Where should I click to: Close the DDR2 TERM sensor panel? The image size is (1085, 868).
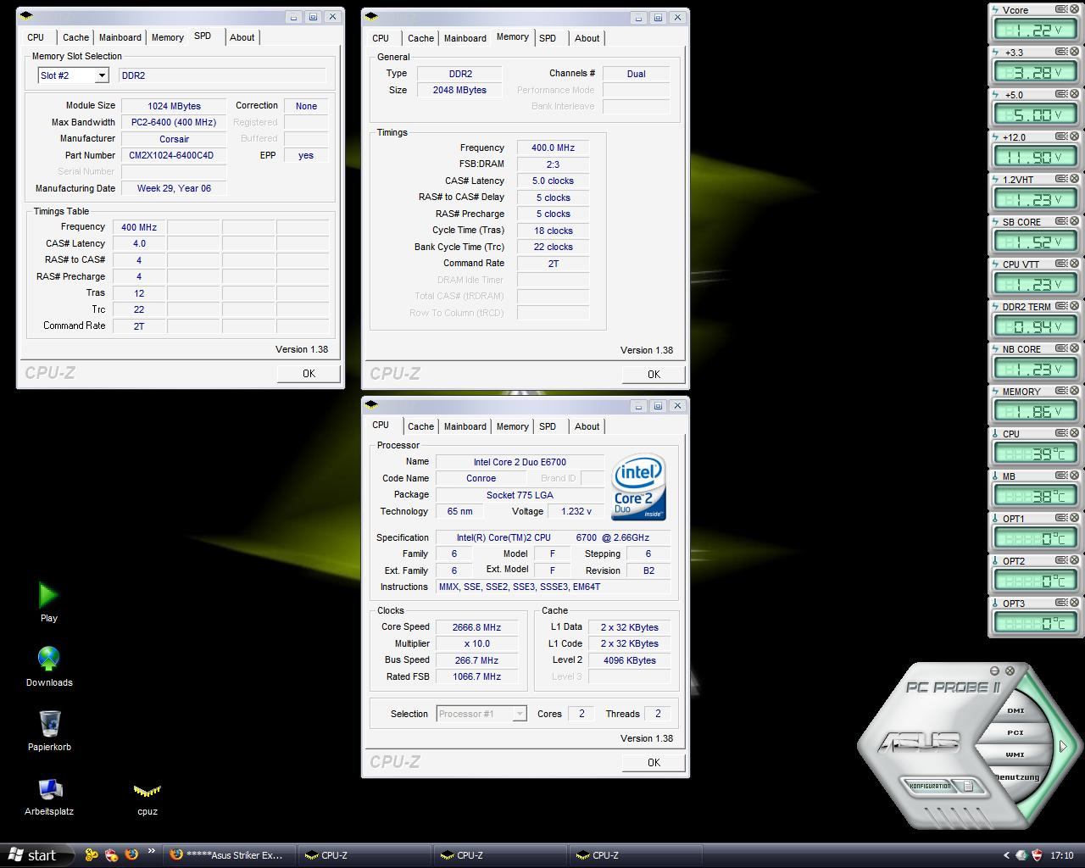(1075, 306)
